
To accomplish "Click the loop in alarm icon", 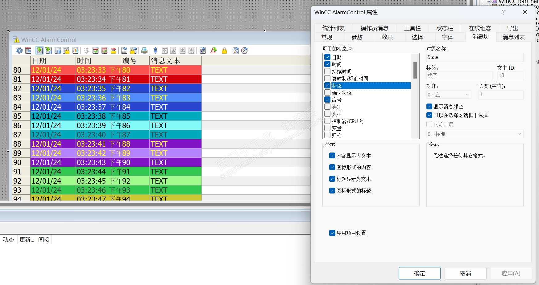I will point(214,51).
